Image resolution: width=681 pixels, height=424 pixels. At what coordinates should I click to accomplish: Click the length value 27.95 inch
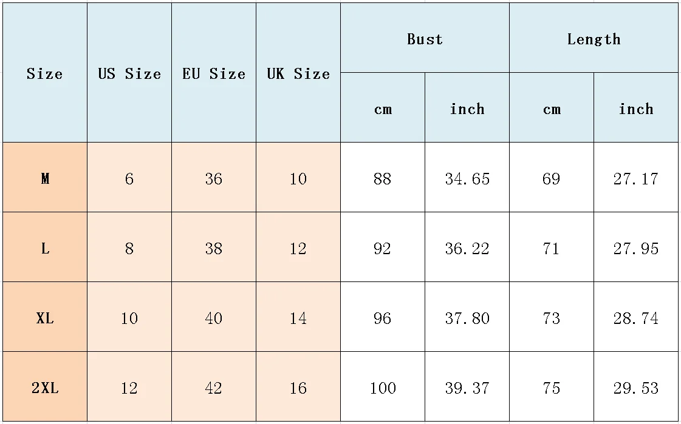(x=636, y=247)
